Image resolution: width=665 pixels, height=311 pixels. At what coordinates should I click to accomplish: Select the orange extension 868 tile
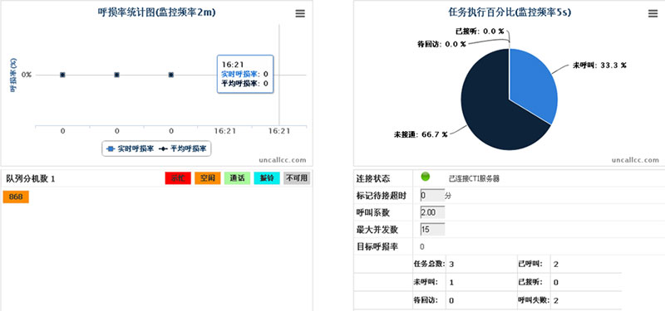tap(16, 197)
